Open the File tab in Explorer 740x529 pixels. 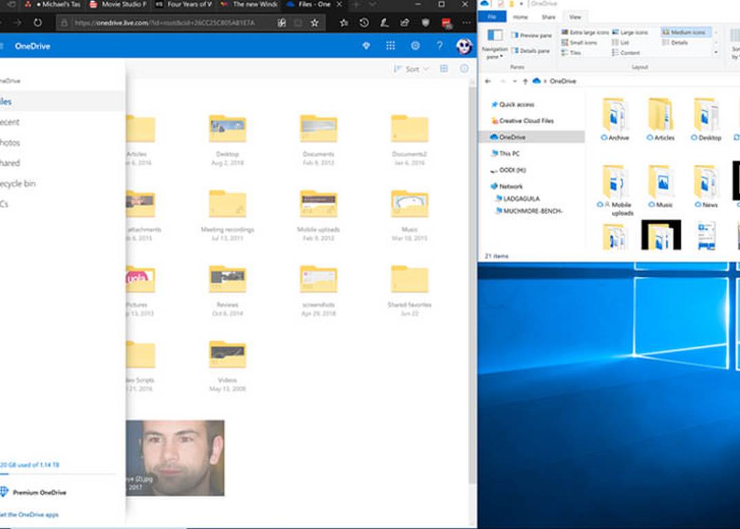491,17
